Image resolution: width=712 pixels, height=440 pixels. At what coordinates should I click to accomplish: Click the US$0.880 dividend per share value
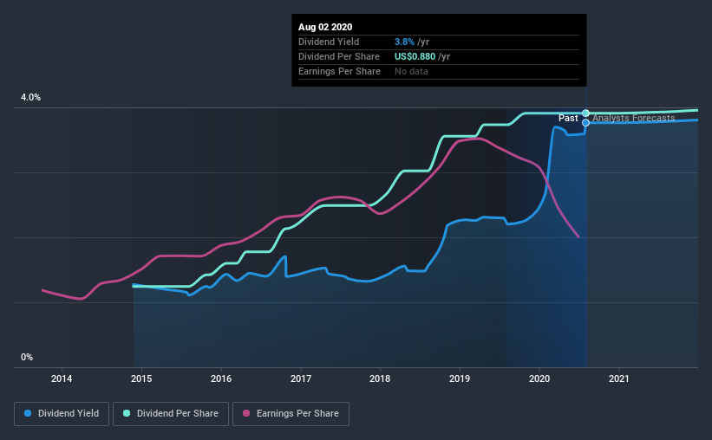415,56
